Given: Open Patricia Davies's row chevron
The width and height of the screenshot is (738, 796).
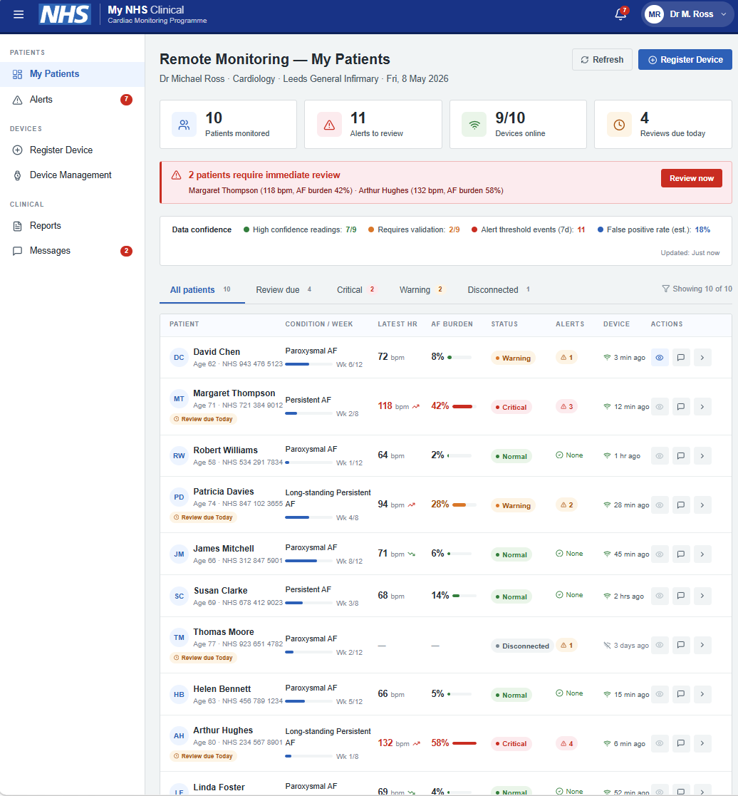Looking at the screenshot, I should point(702,505).
